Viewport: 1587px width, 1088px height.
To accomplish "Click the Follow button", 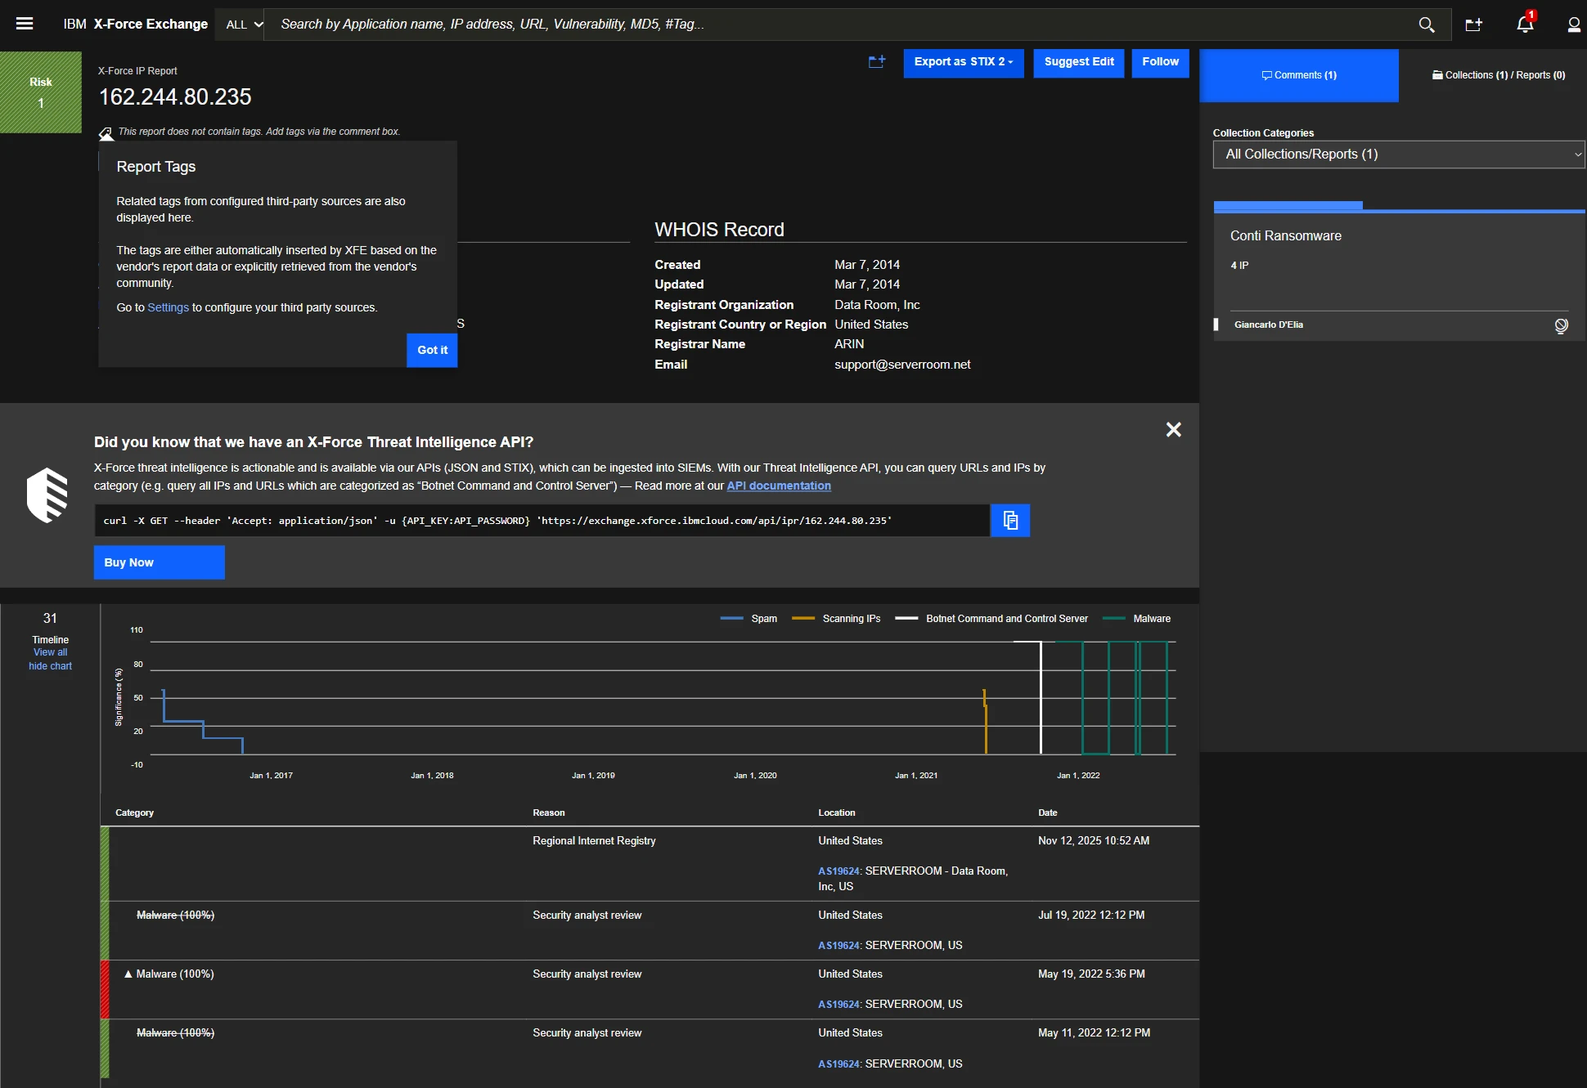I will 1160,62.
